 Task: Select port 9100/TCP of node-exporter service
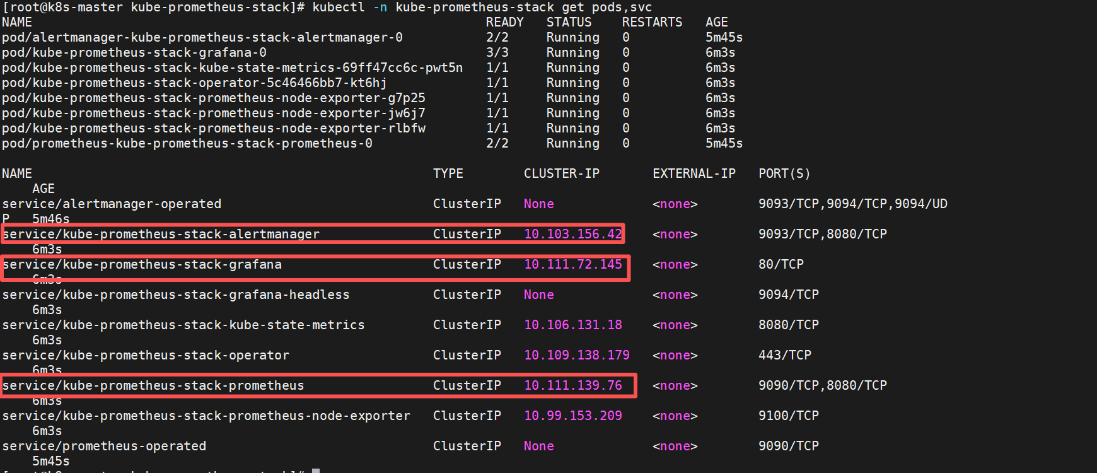click(x=789, y=416)
